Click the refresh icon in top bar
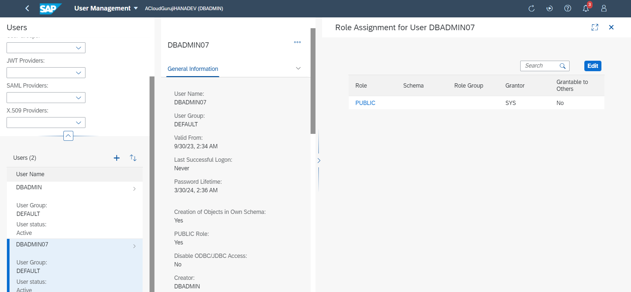This screenshot has height=292, width=631. pos(531,9)
